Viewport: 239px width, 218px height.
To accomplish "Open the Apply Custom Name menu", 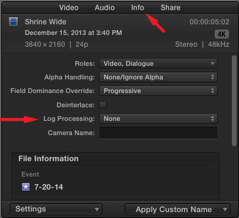I will 177,210.
